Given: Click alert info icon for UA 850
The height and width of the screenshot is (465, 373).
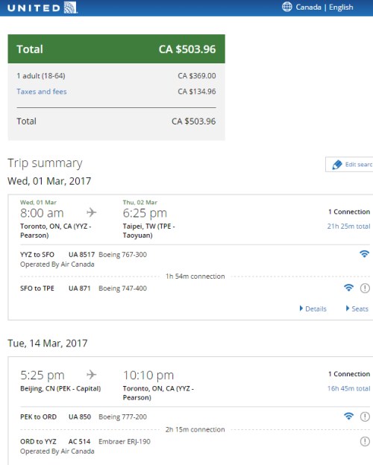Looking at the screenshot, I should 365,417.
